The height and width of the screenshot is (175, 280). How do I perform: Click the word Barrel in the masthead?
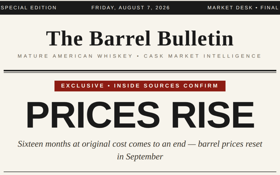[120, 38]
